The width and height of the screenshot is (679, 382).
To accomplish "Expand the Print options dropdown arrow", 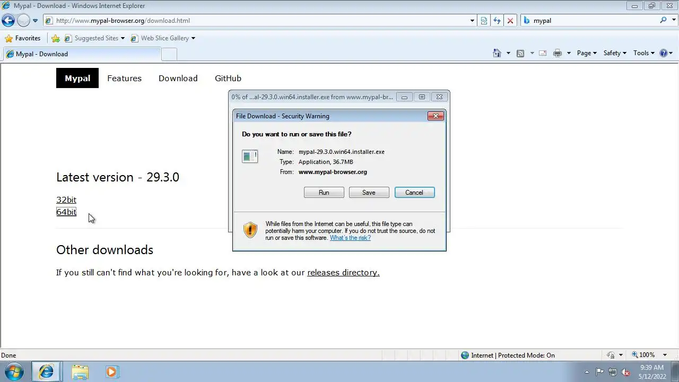I will [x=569, y=53].
